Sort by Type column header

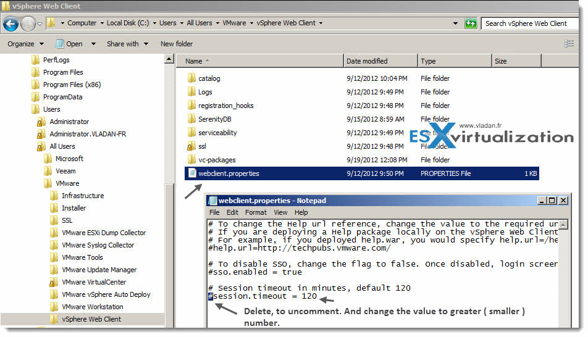tap(455, 60)
